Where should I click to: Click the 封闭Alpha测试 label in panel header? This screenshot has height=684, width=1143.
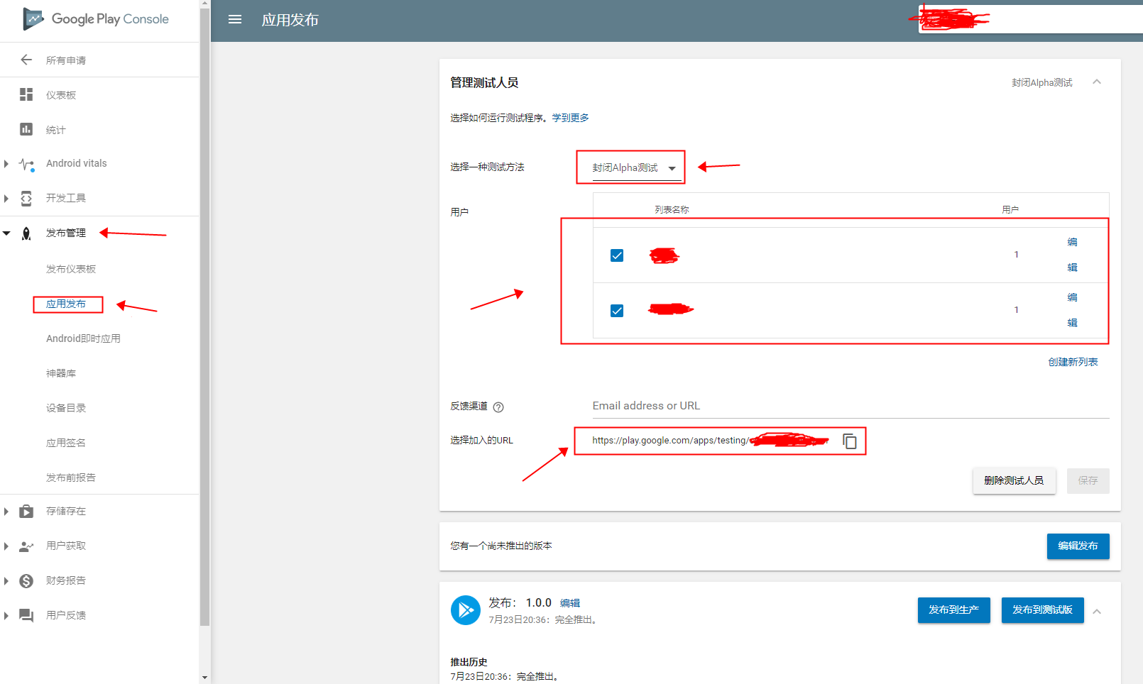1041,83
